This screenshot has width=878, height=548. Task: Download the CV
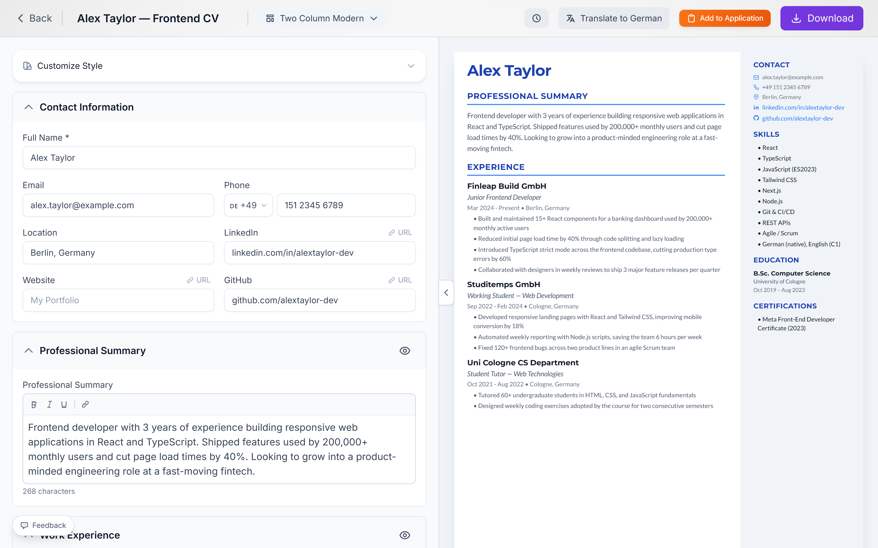[x=822, y=18]
